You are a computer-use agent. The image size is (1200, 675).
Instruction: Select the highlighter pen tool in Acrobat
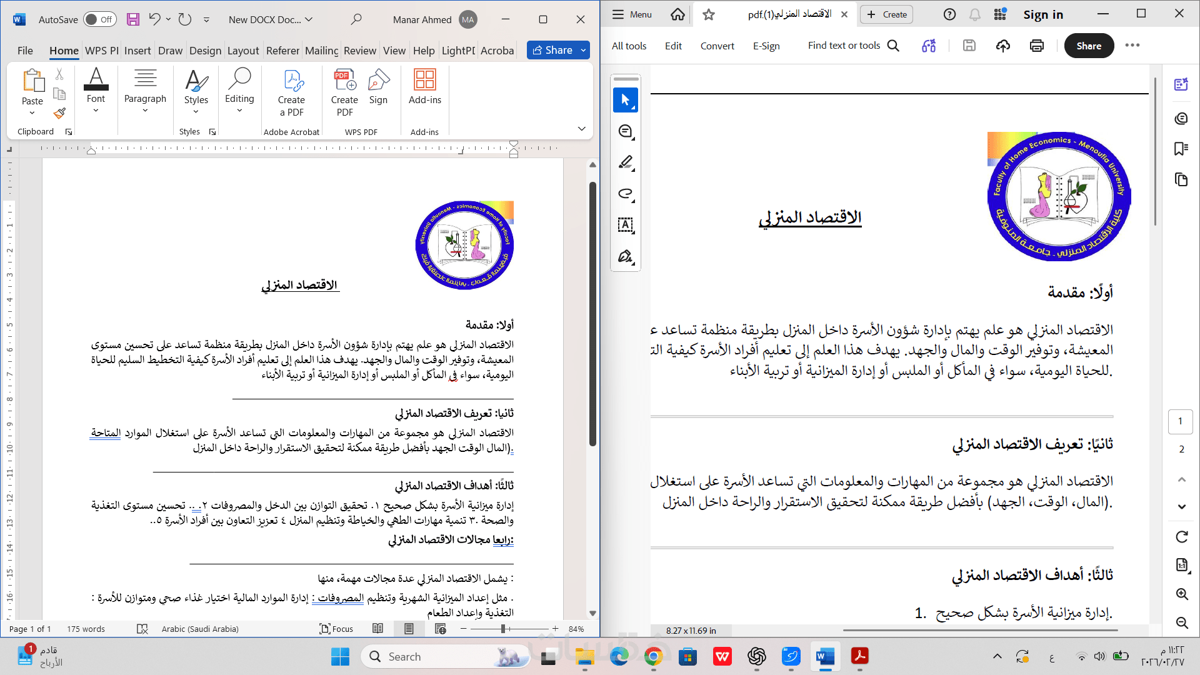pyautogui.click(x=626, y=162)
